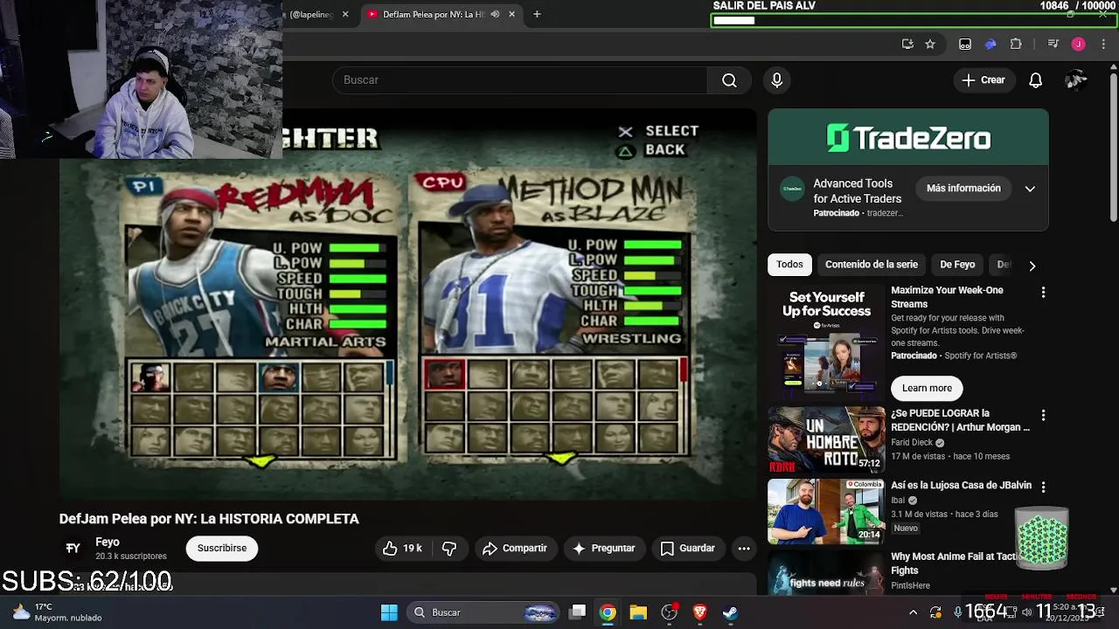Screen dimensions: 1119x629
Task: Open Google Chrome from the taskbar
Action: tap(608, 612)
